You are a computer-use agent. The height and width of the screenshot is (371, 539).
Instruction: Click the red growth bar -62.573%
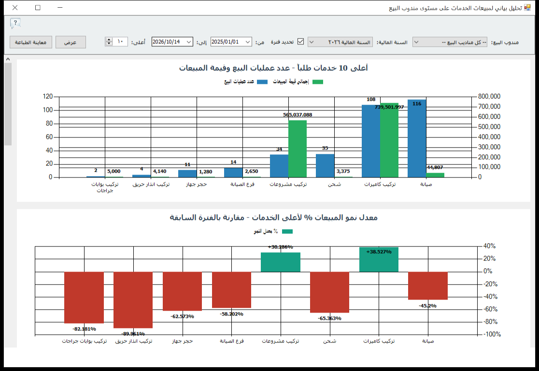coord(182,291)
